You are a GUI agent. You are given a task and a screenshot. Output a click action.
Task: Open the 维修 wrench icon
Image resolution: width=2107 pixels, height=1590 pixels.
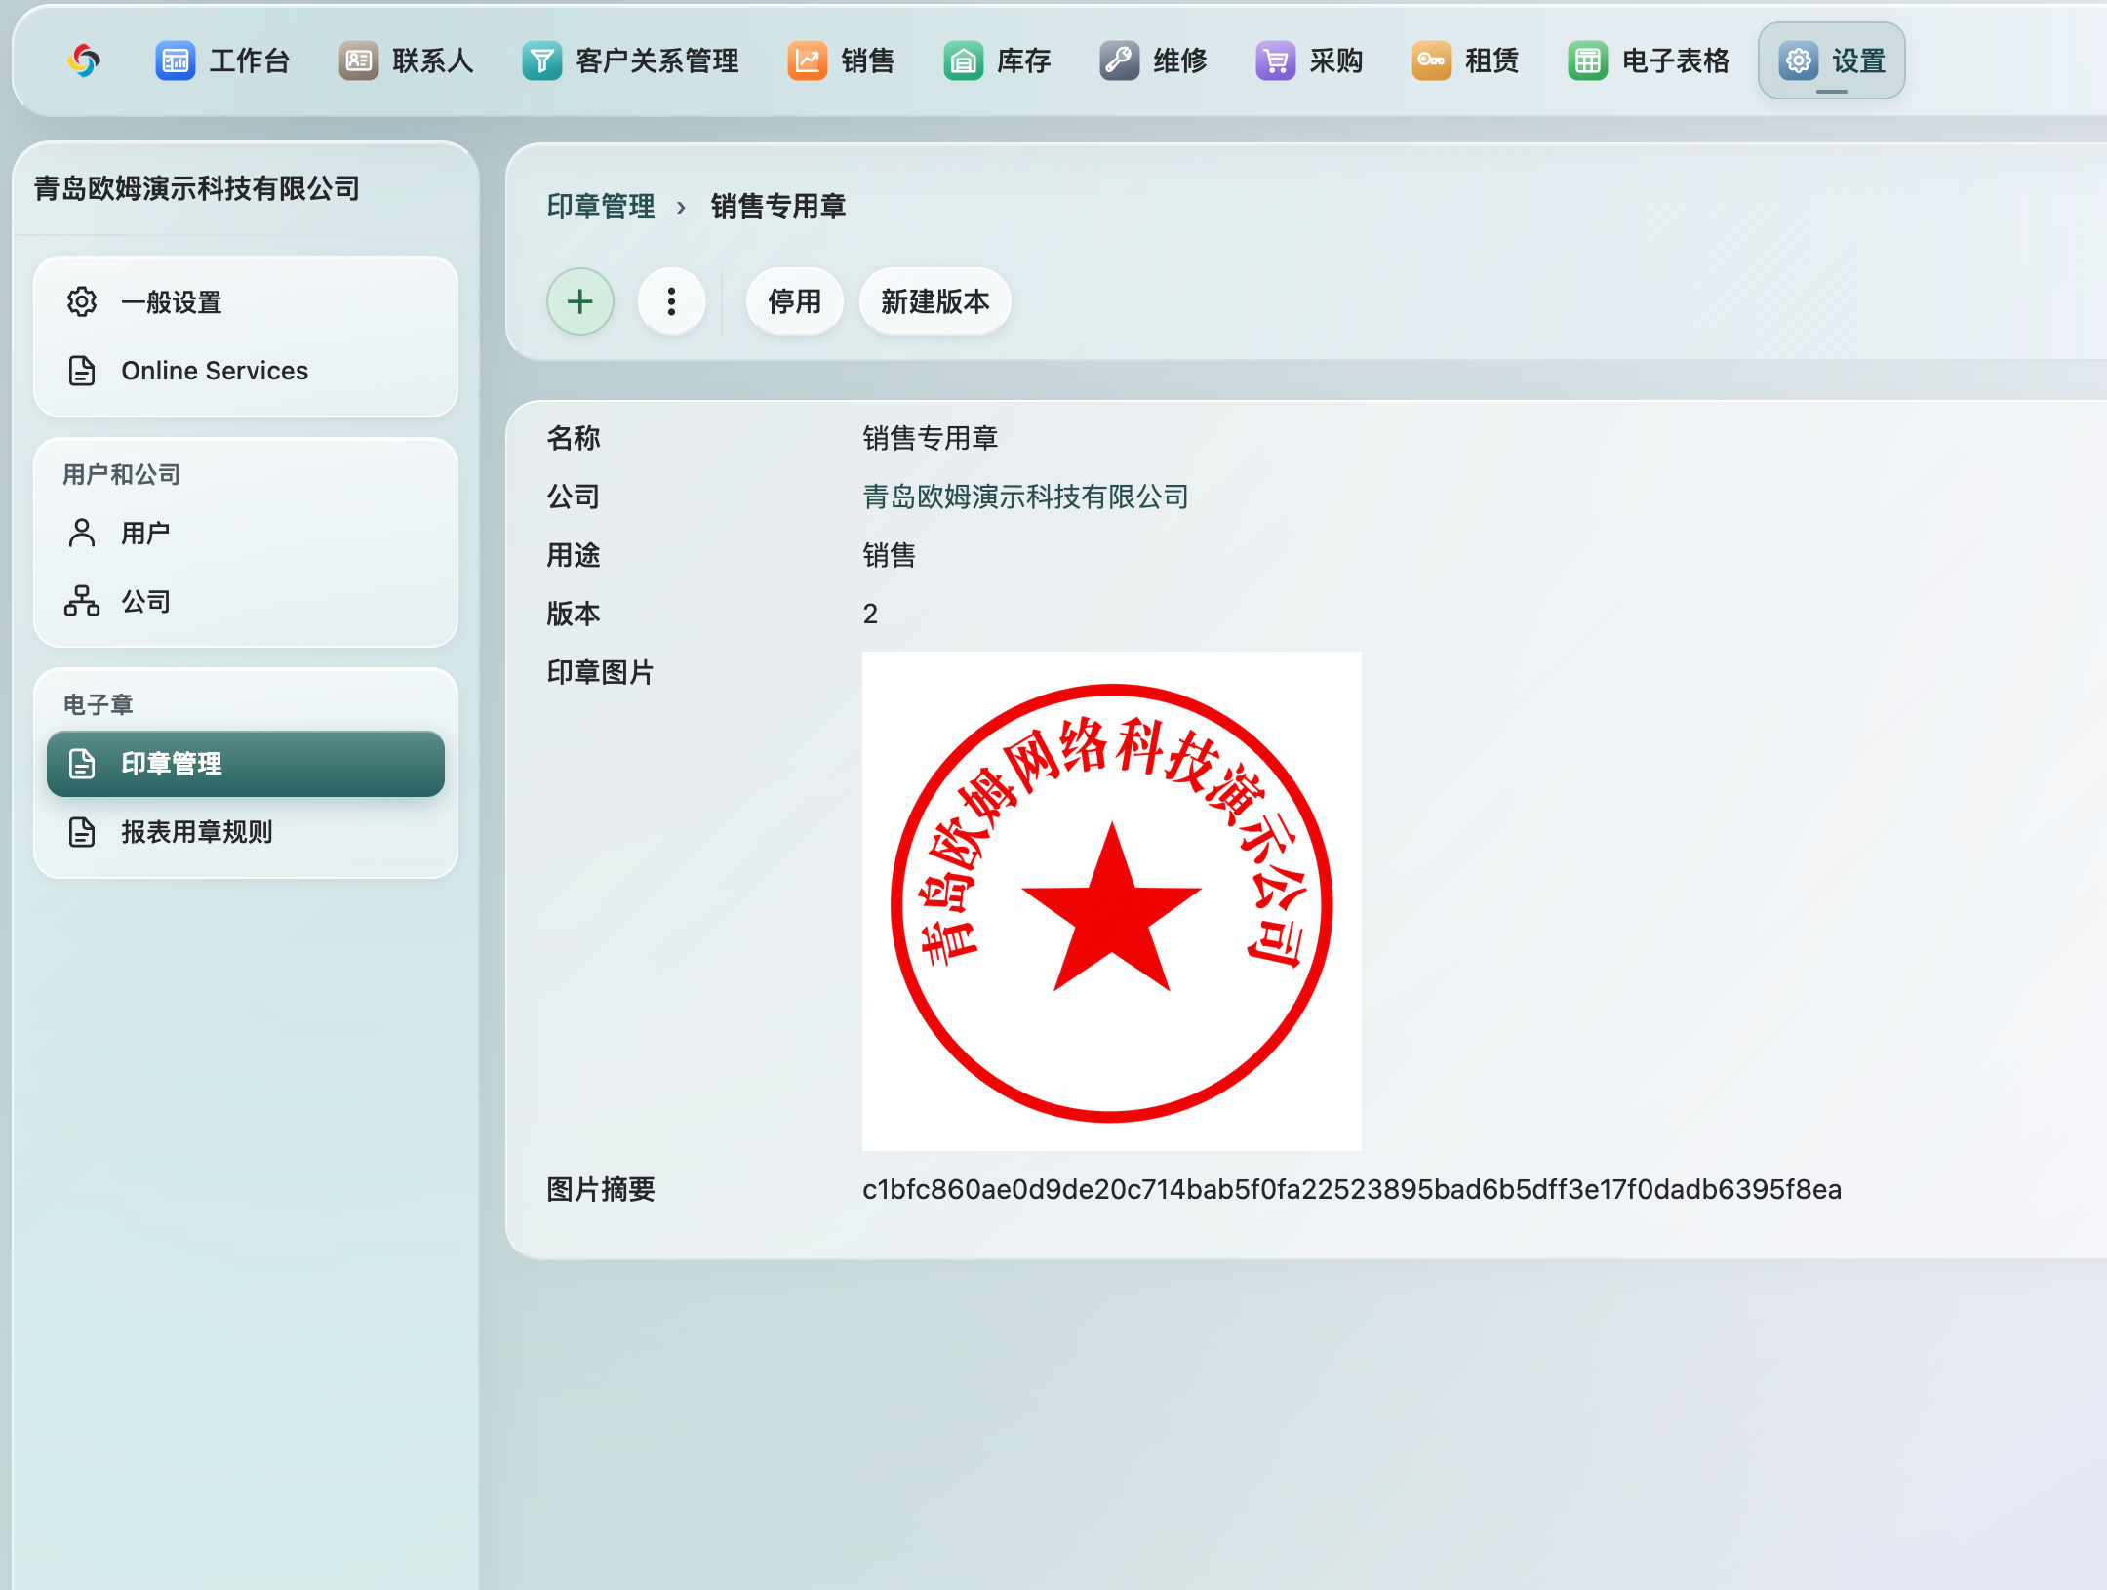point(1120,60)
